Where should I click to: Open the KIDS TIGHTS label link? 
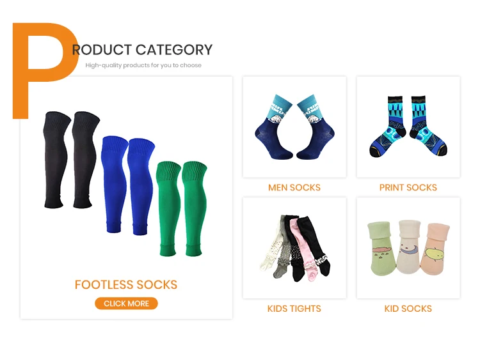point(294,309)
